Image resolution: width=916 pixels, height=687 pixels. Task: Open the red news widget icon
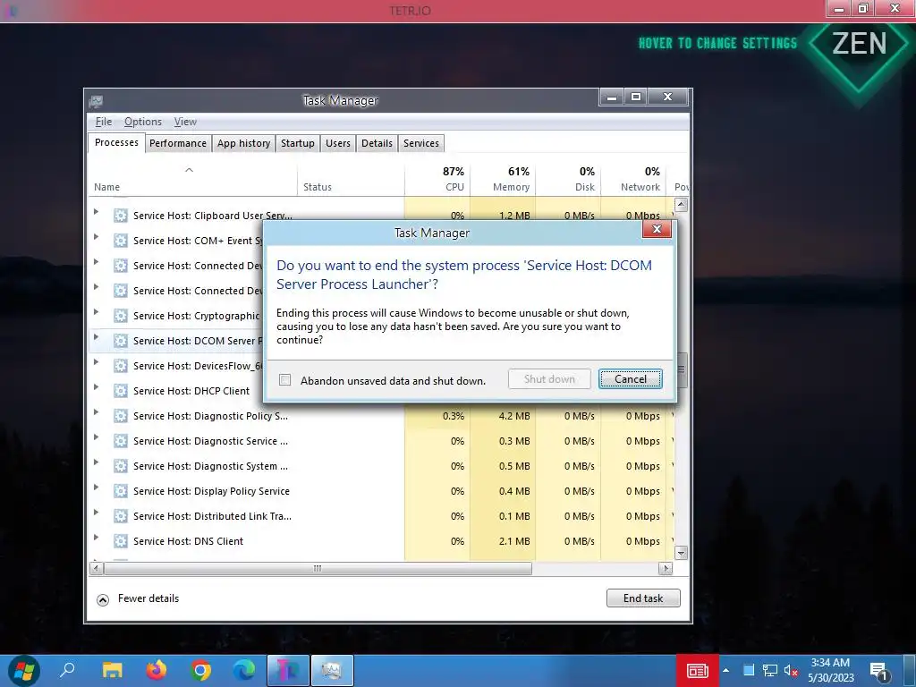pyautogui.click(x=698, y=671)
